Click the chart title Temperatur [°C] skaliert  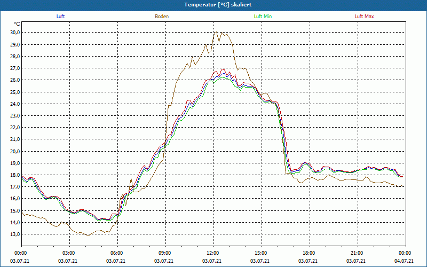pos(218,5)
